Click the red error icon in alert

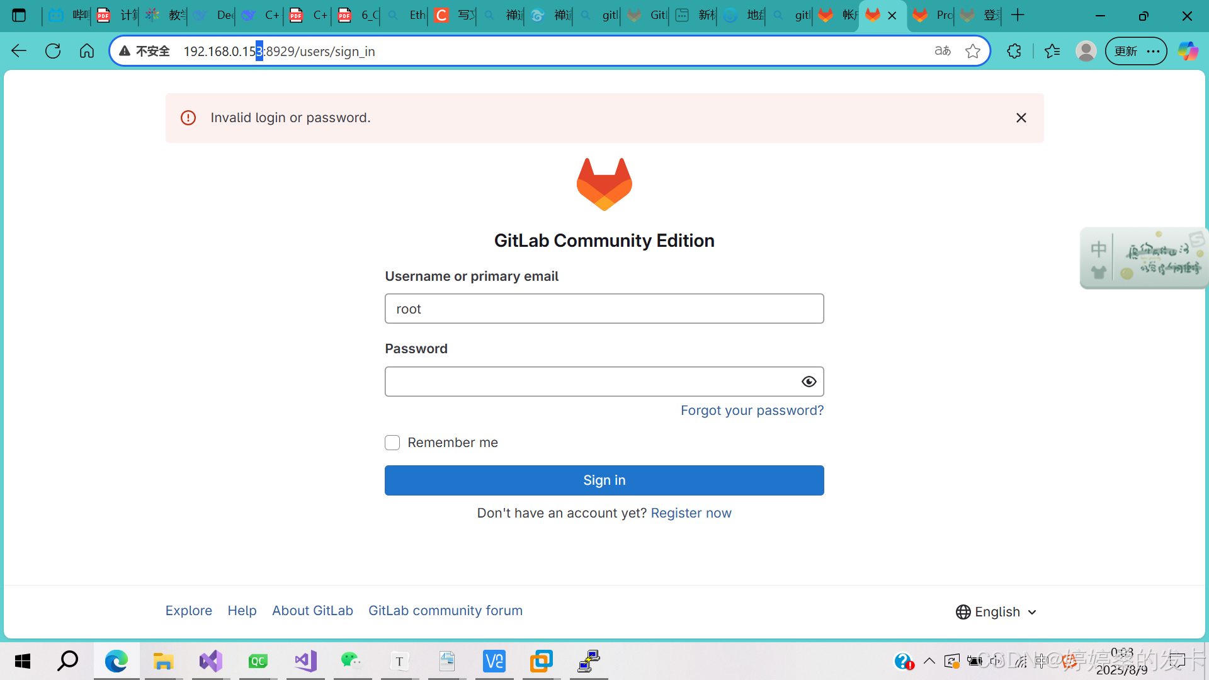pyautogui.click(x=188, y=118)
